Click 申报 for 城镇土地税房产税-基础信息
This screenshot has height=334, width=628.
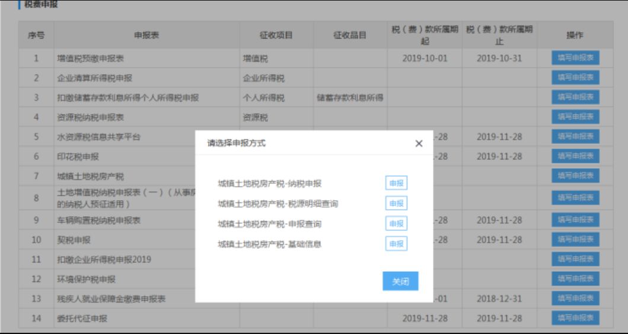coord(396,243)
